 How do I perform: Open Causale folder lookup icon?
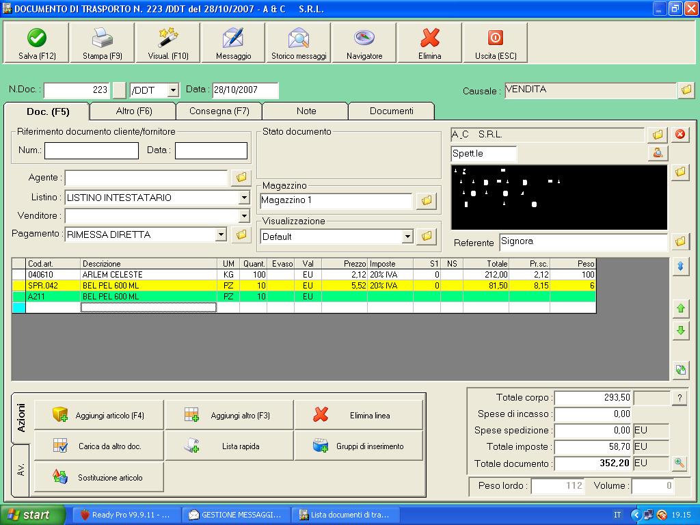[686, 90]
